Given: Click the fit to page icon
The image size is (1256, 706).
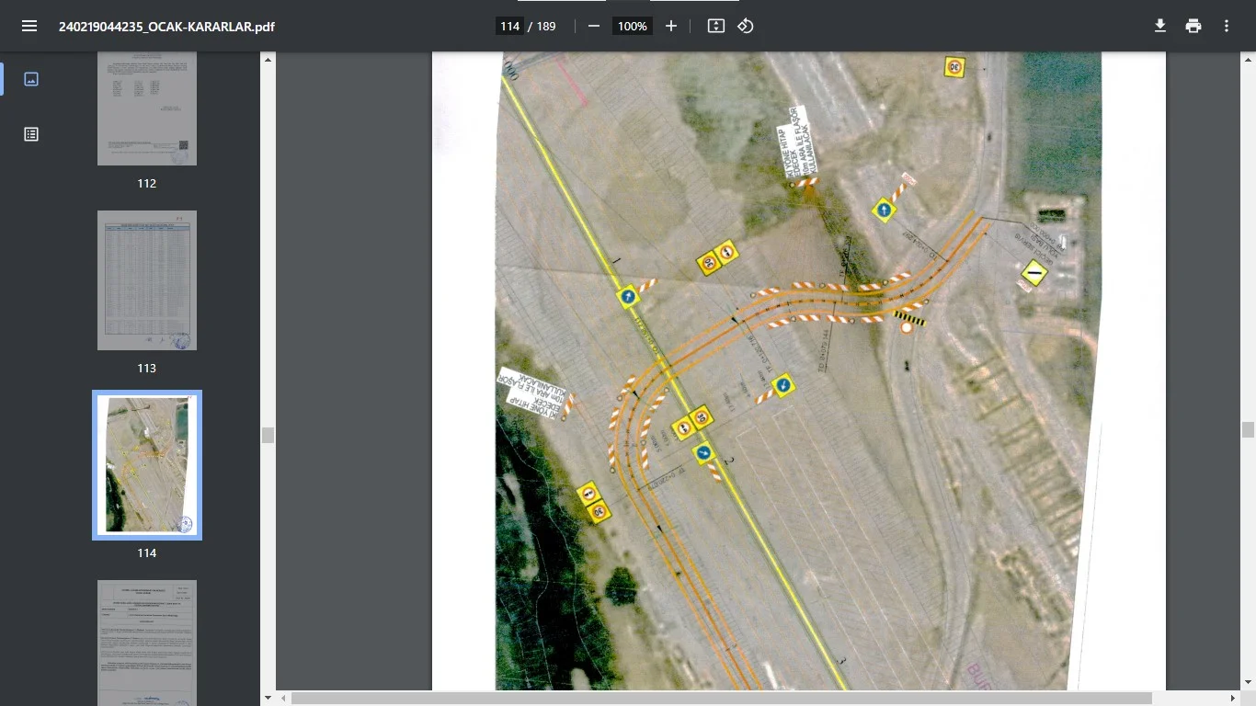Looking at the screenshot, I should point(716,26).
